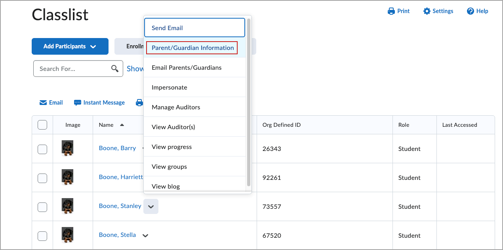Screen dimensions: 503x250
Task: Click the context menu scrollbar
Action: [249, 102]
